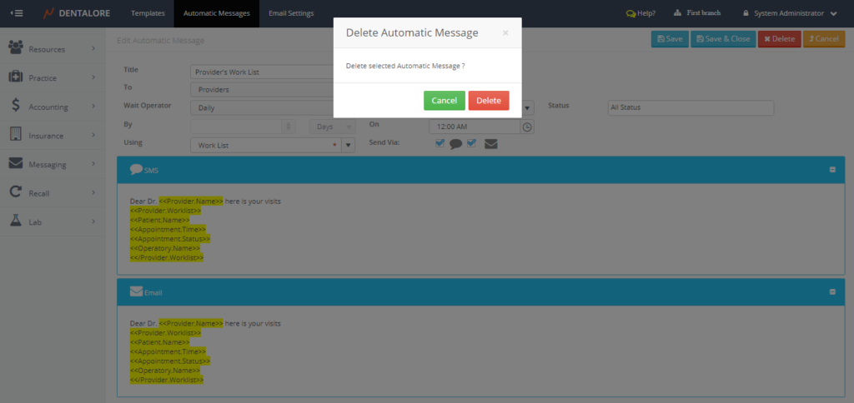Click the Help chat icon

(631, 13)
